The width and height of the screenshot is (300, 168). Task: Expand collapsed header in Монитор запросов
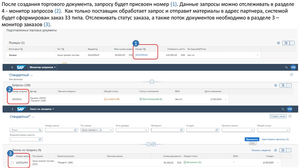coord(152,82)
